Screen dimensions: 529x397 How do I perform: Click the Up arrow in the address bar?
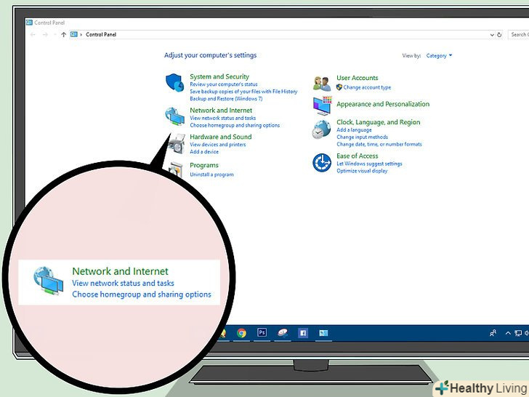pyautogui.click(x=63, y=34)
